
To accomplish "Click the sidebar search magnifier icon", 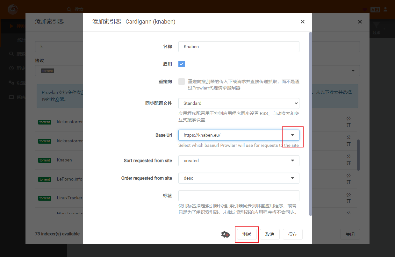I will pyautogui.click(x=11, y=54).
